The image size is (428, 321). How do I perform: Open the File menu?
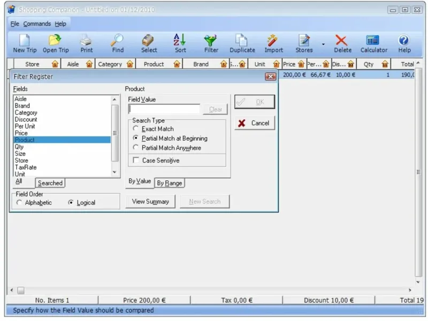point(15,24)
